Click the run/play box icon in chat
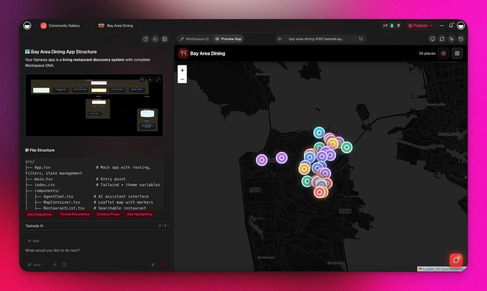487x291 pixels. 64,265
